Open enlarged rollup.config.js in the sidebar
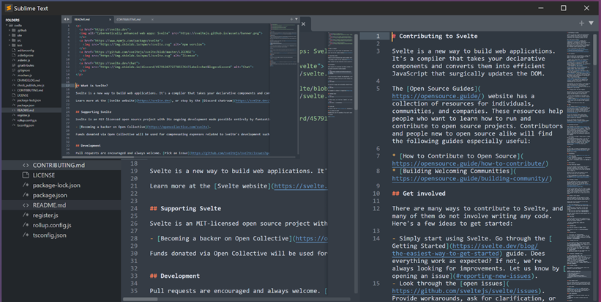 [52, 225]
